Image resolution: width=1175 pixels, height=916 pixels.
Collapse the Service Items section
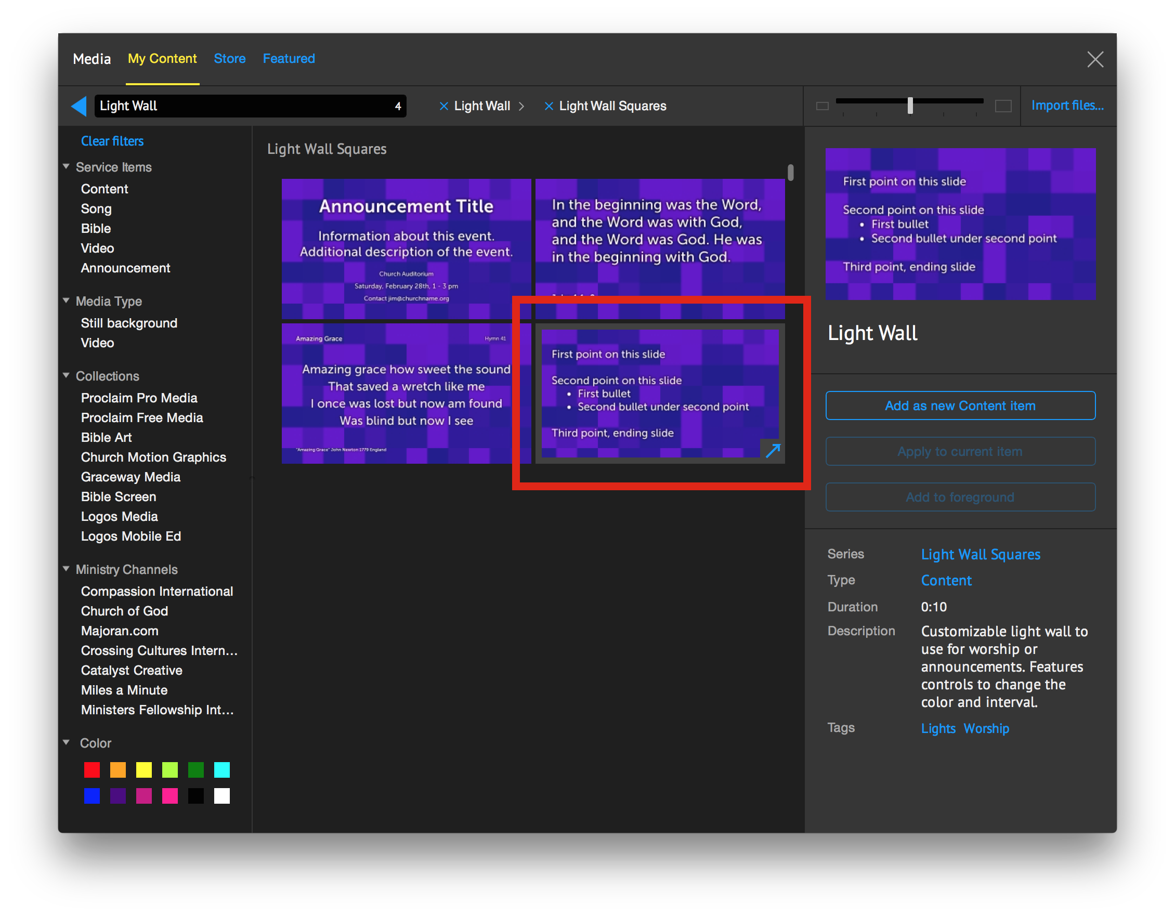pyautogui.click(x=66, y=167)
